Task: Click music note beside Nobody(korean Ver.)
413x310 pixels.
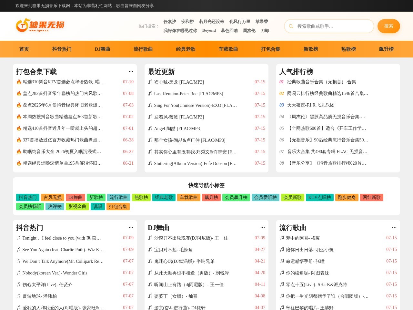Action: click(18, 273)
